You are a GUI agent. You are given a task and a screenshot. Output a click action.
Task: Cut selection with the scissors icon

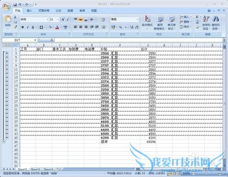coord(15,17)
